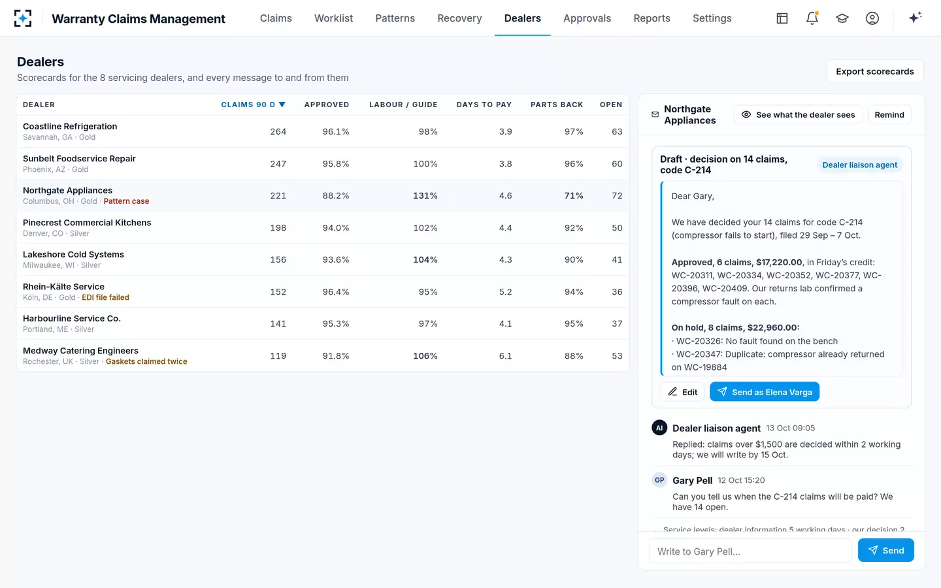Select the Coastline Refrigeration dealer row
Screen dimensions: 941x588
coord(323,131)
